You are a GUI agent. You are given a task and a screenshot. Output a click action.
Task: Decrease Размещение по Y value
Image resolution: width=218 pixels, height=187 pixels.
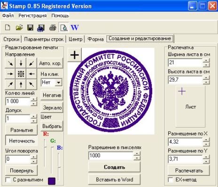[x=206, y=161]
